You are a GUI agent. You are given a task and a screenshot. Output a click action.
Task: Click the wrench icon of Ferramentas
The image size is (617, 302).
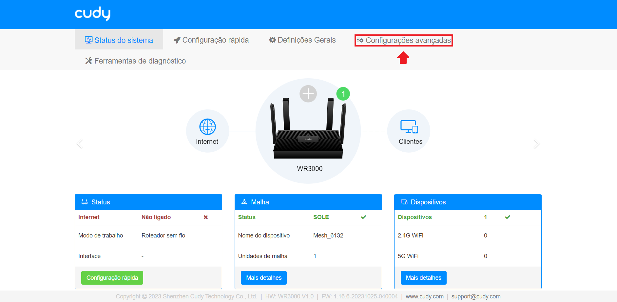point(88,61)
